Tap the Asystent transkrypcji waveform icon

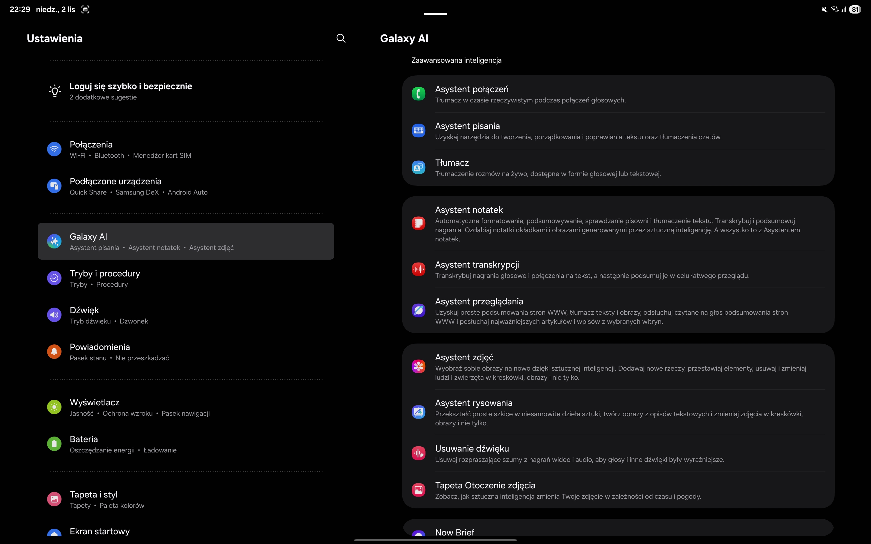pos(418,269)
